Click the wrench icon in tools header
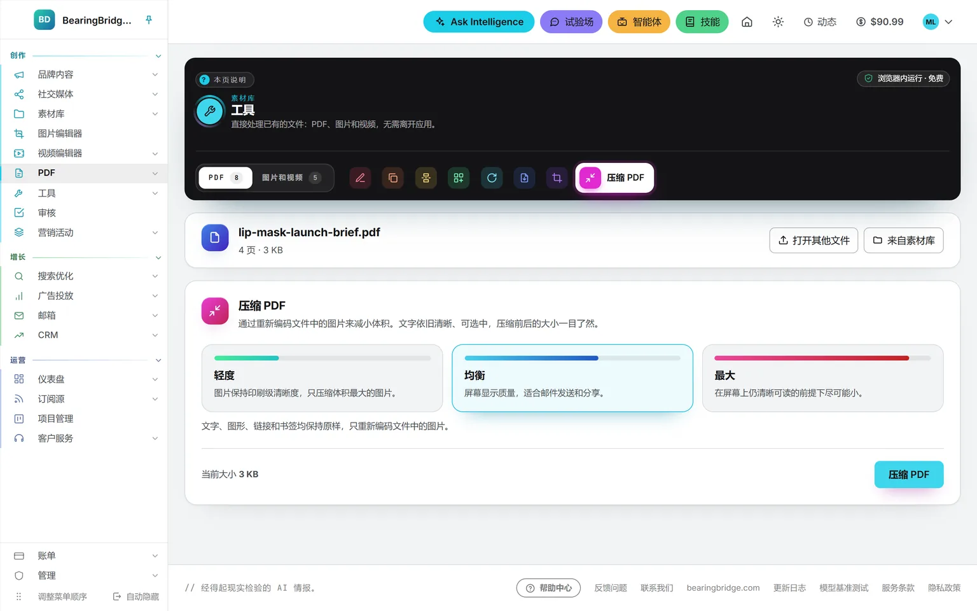The height and width of the screenshot is (611, 977). point(209,111)
